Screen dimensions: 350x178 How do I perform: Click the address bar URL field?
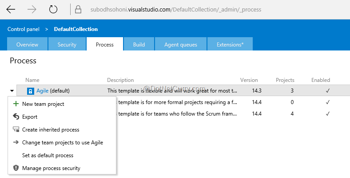[176, 10]
